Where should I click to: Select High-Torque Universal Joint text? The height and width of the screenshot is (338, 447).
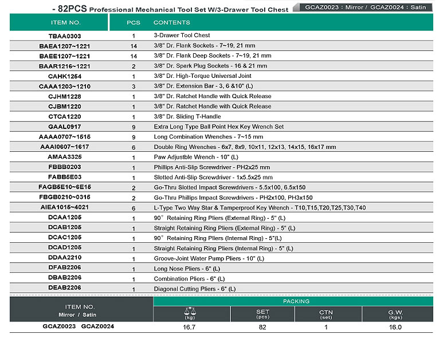coord(203,76)
